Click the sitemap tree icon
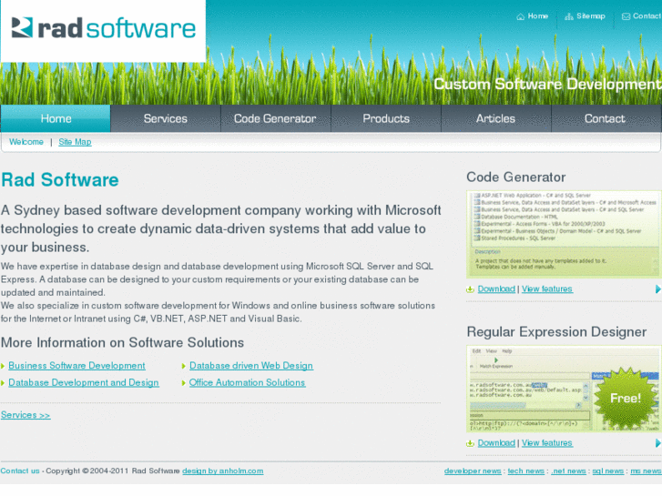This screenshot has width=662, height=496. click(x=569, y=16)
